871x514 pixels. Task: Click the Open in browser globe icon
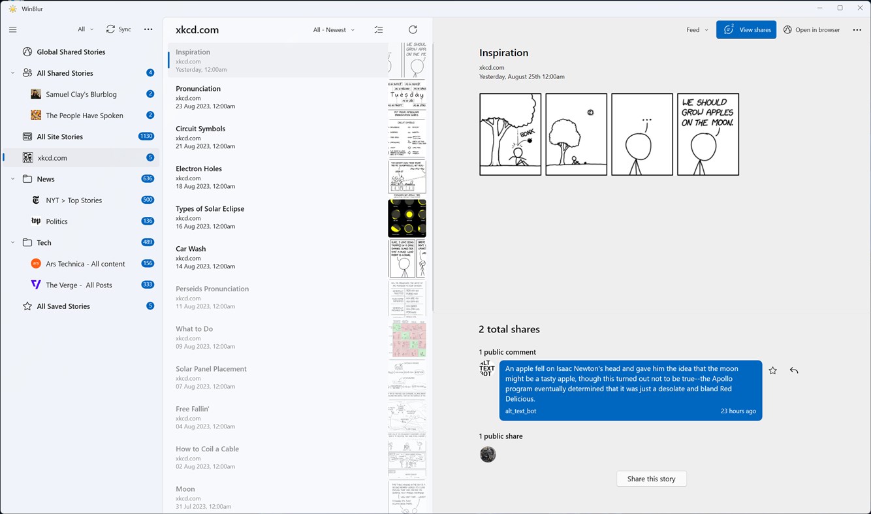(787, 29)
